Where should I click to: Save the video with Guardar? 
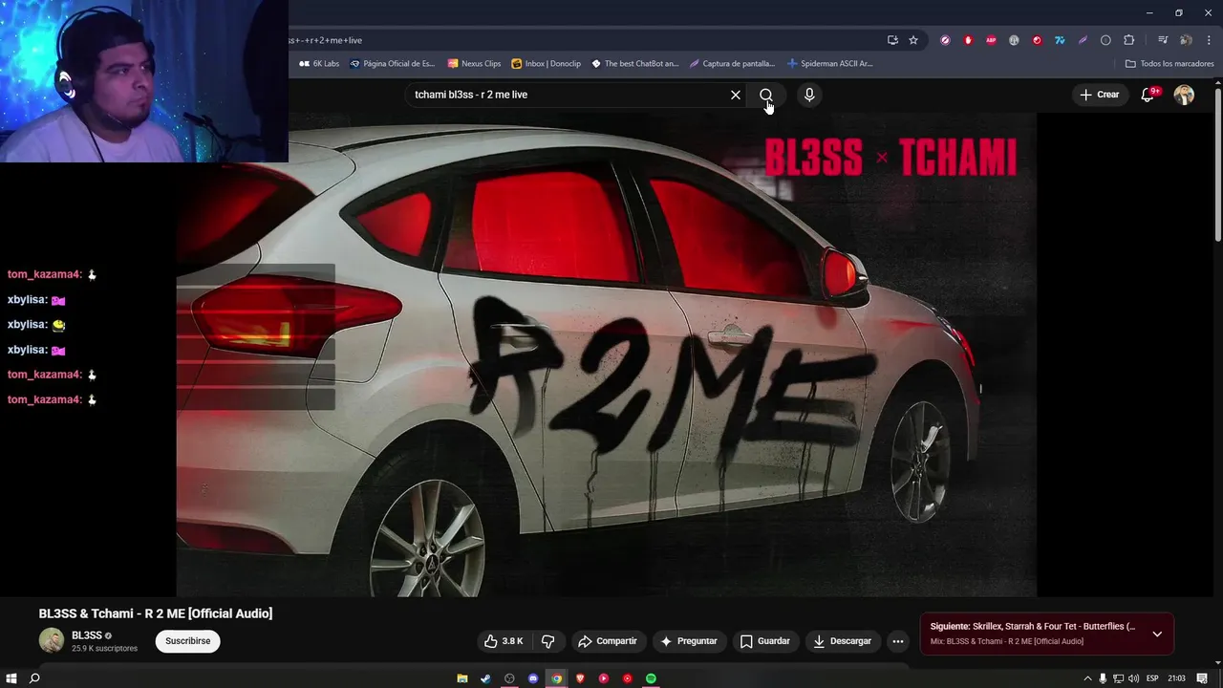(x=765, y=641)
